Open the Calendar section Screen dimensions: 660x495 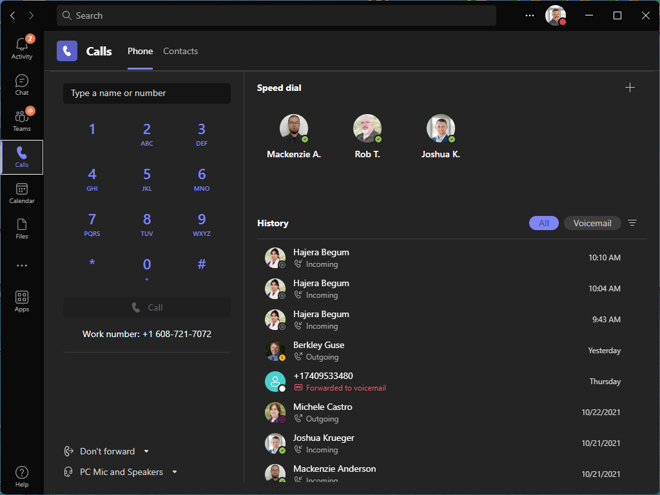(x=21, y=192)
